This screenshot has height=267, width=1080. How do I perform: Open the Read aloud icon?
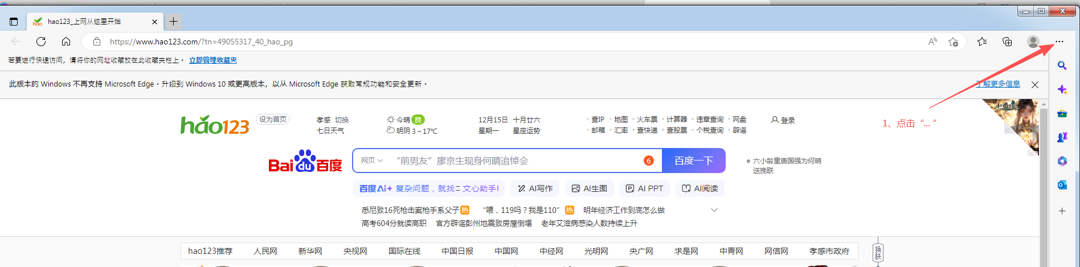pos(932,42)
